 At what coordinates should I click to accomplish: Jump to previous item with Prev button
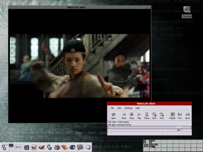tap(180, 116)
